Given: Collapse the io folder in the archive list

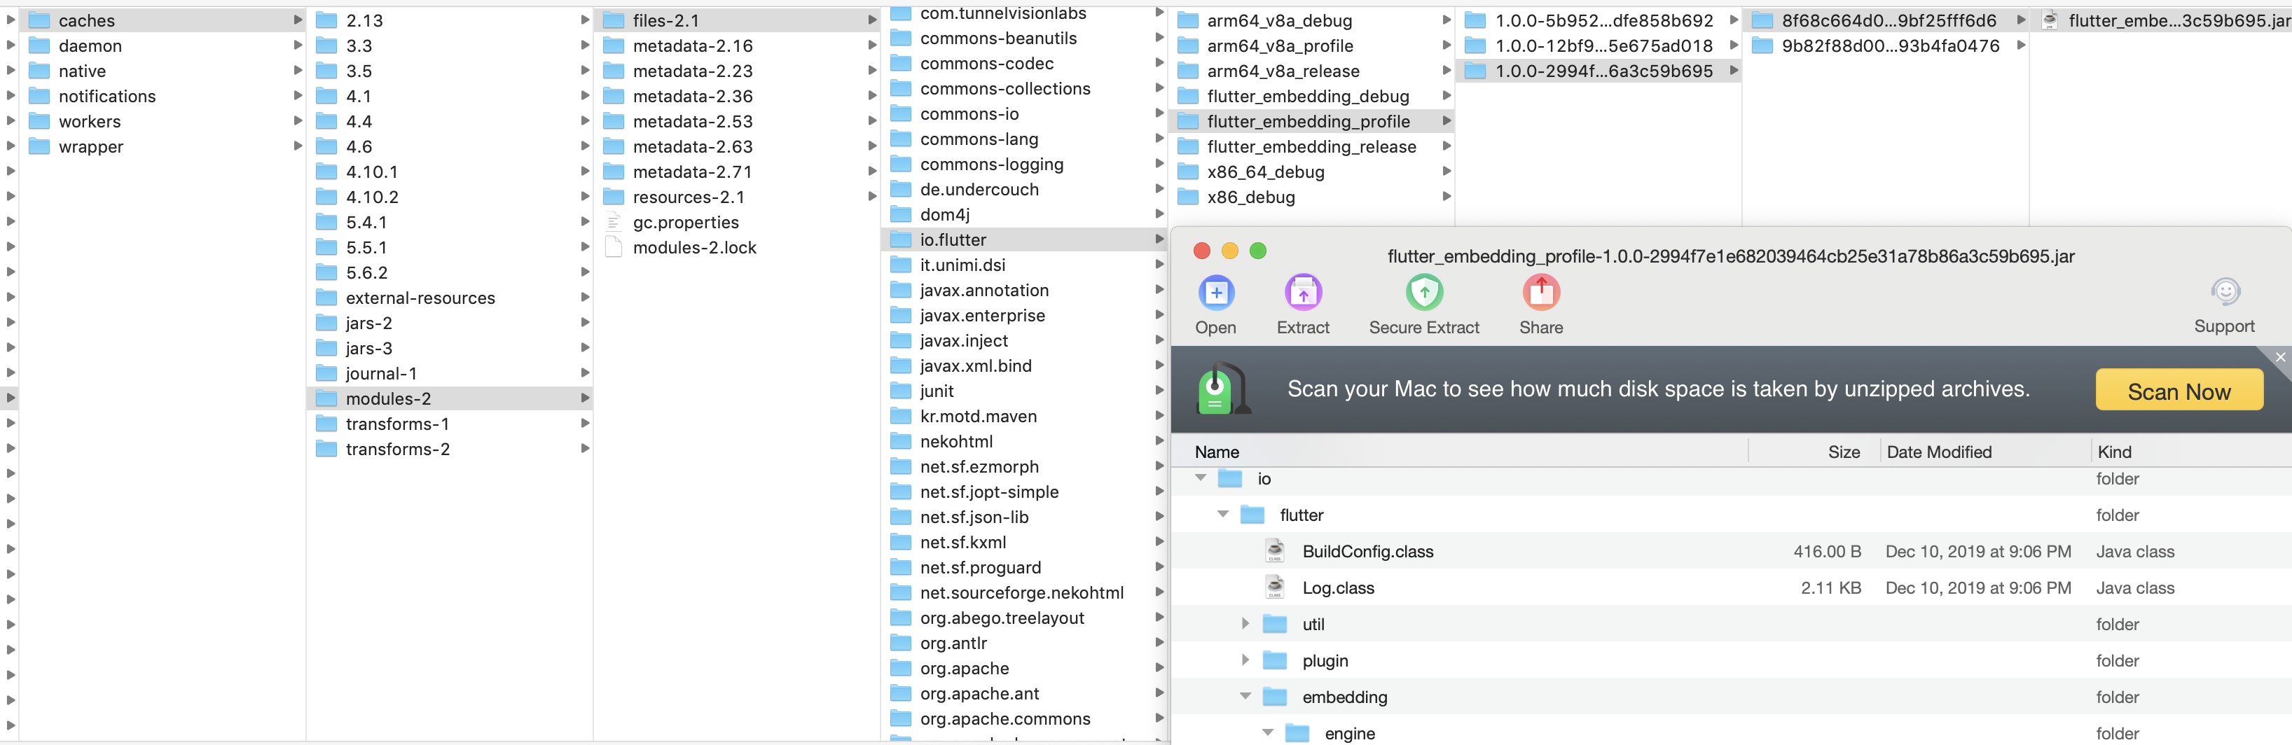Looking at the screenshot, I should click(1200, 478).
